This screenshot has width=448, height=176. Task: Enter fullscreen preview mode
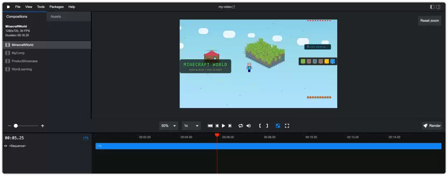coord(287,126)
